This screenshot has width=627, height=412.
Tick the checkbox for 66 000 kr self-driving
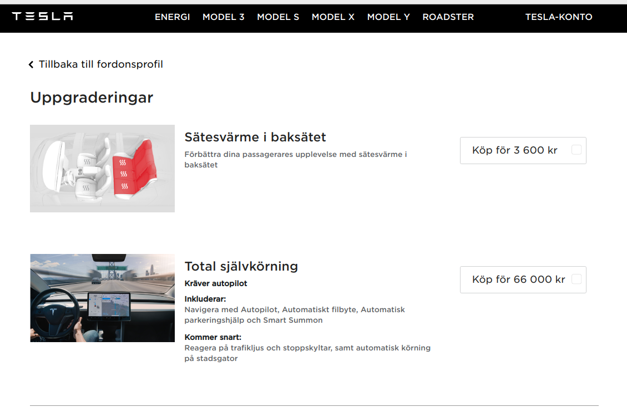coord(576,279)
